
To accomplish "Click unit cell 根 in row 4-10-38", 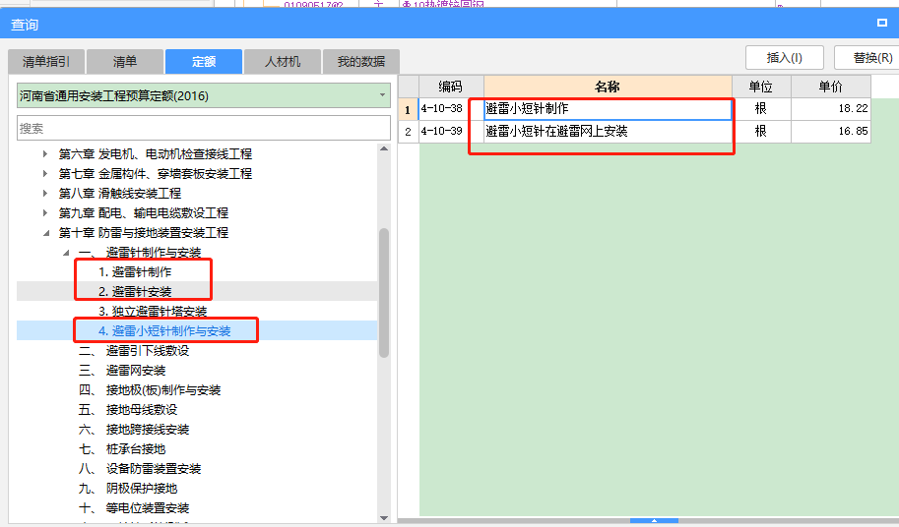I will point(761,109).
